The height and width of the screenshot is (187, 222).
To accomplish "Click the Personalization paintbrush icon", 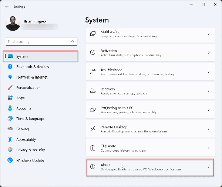I will coord(10,87).
